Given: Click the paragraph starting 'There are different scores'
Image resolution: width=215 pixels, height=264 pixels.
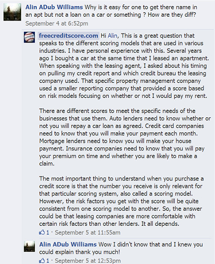Looking at the screenshot, I should (x=125, y=137).
